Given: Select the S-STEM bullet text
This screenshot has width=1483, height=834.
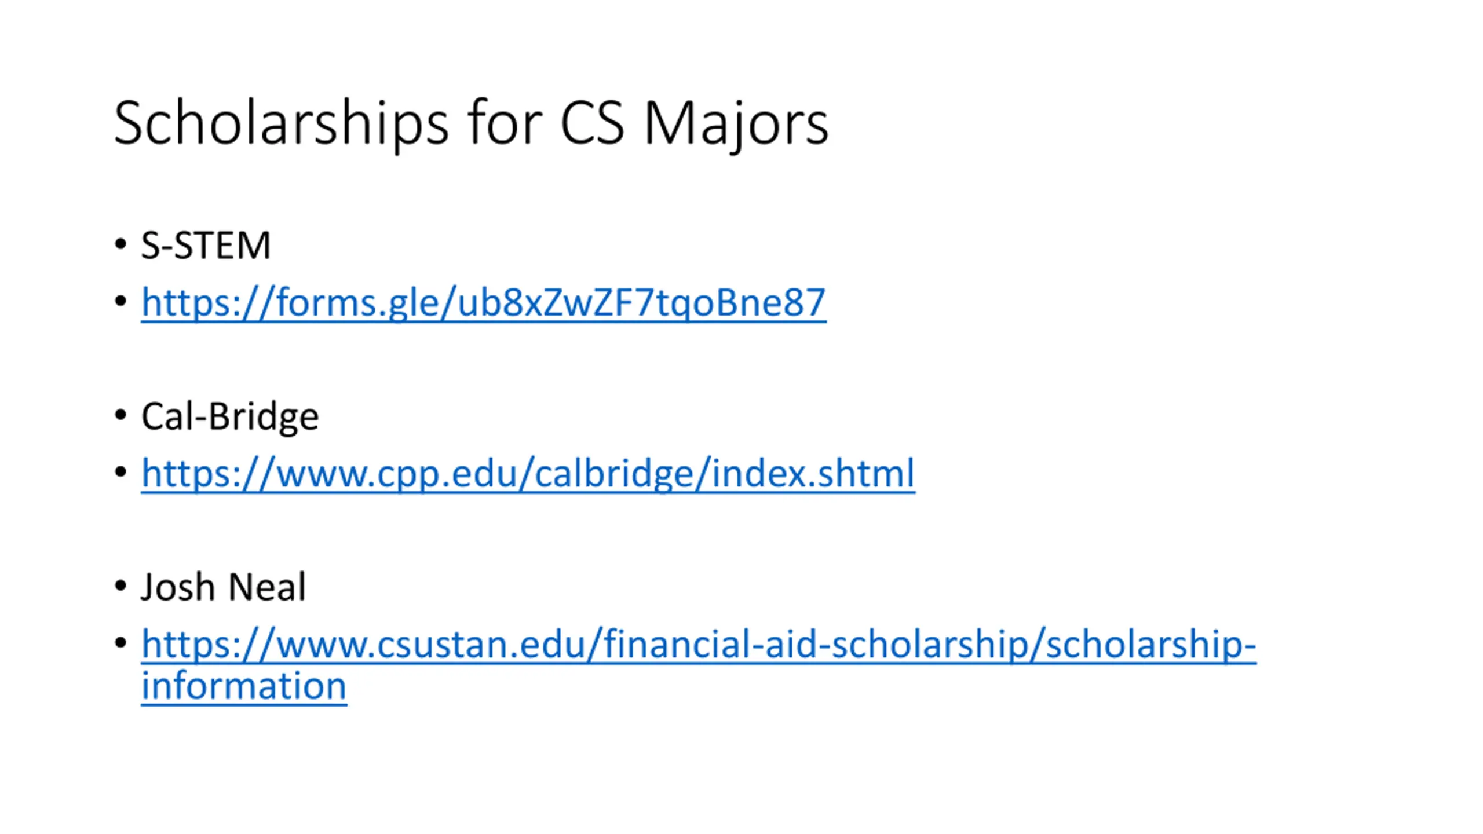Looking at the screenshot, I should (x=206, y=245).
